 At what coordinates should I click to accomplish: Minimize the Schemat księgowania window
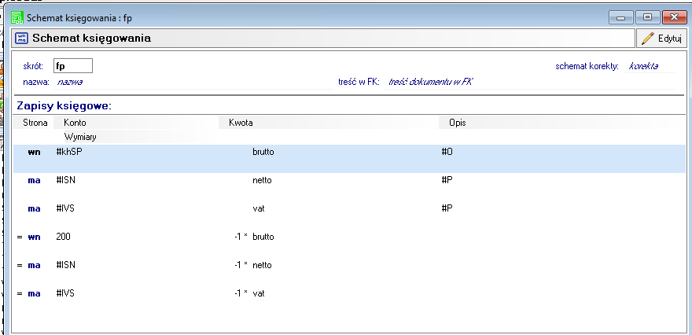coord(624,17)
